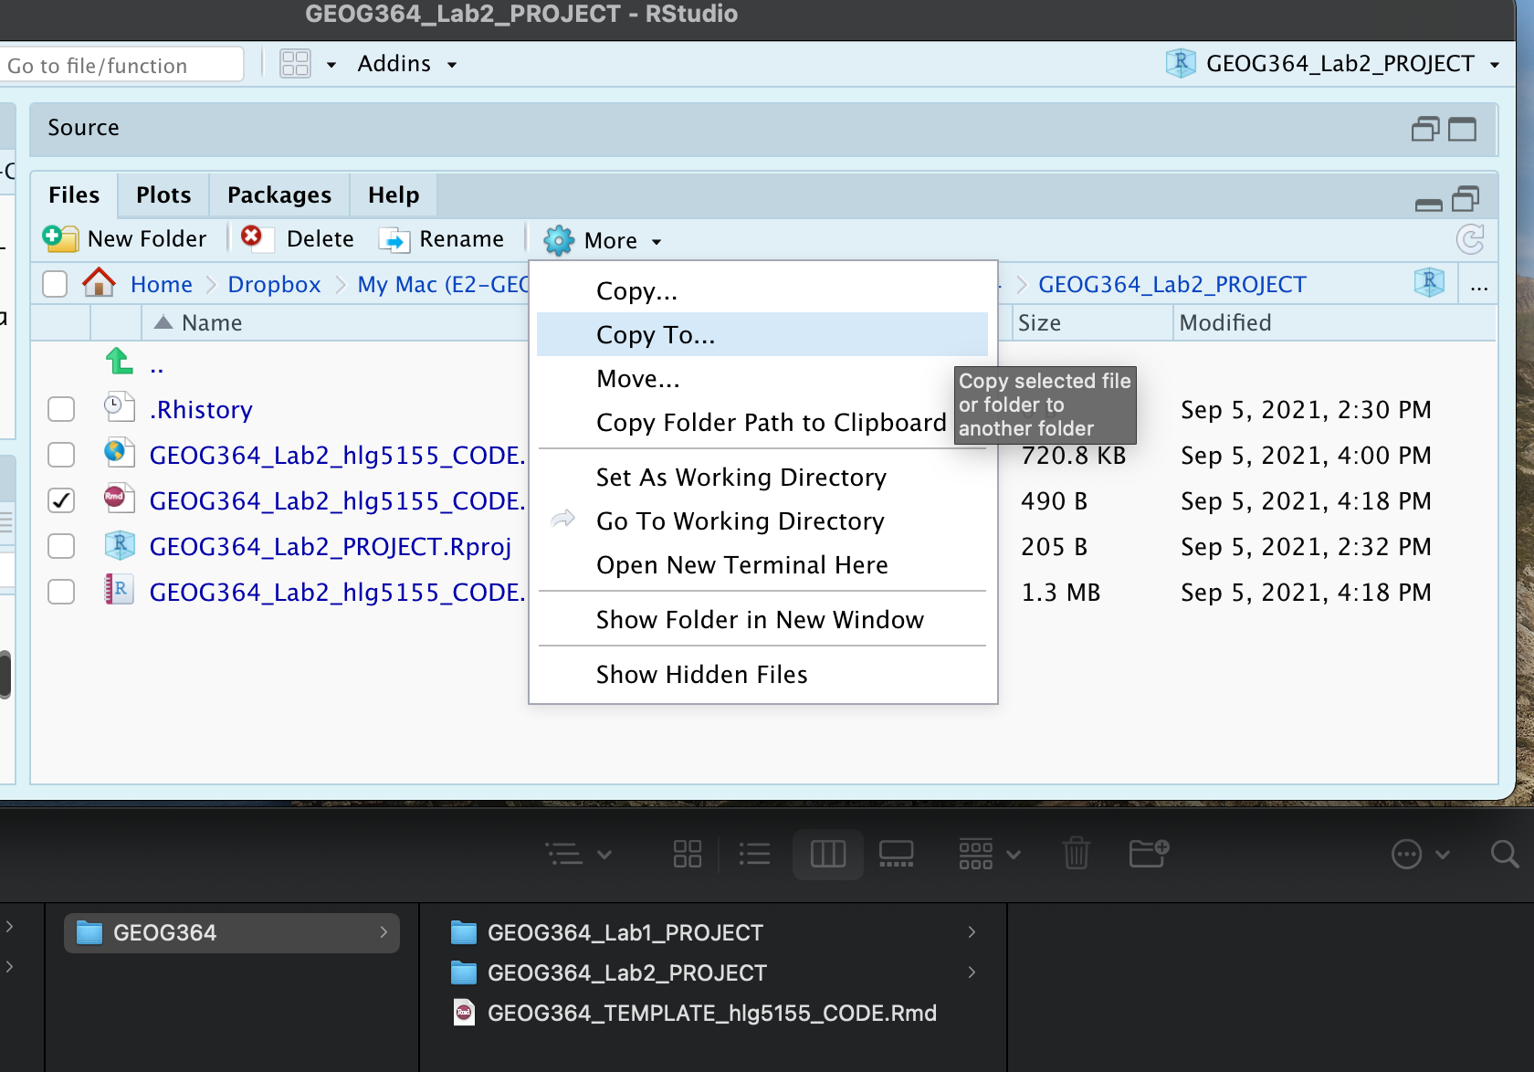The height and width of the screenshot is (1072, 1534).
Task: Click the Finder column view icon
Action: point(827,854)
